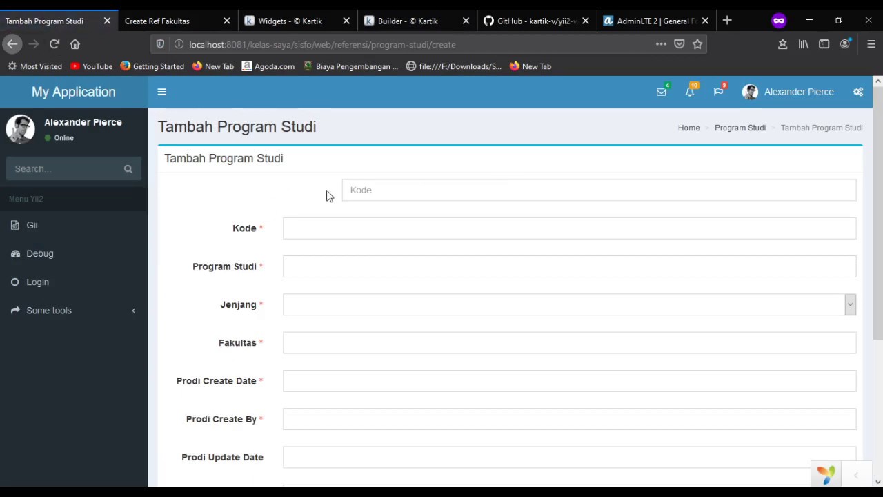The image size is (883, 497).
Task: Open the control sidebar gears icon
Action: 858,92
